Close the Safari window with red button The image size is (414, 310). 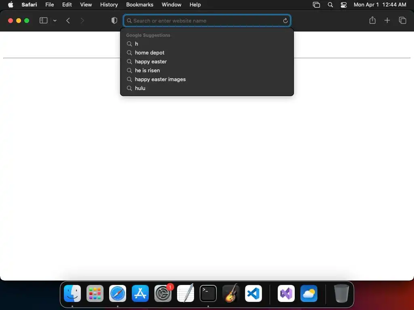click(x=11, y=21)
